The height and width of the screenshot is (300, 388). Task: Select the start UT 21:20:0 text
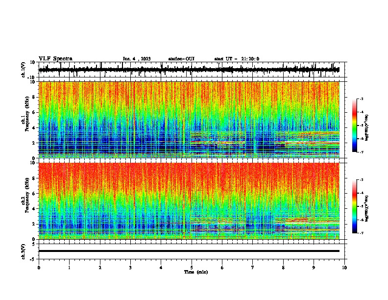point(237,59)
